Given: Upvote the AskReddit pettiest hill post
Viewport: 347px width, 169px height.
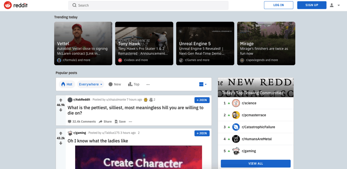Looking at the screenshot, I should (x=61, y=100).
